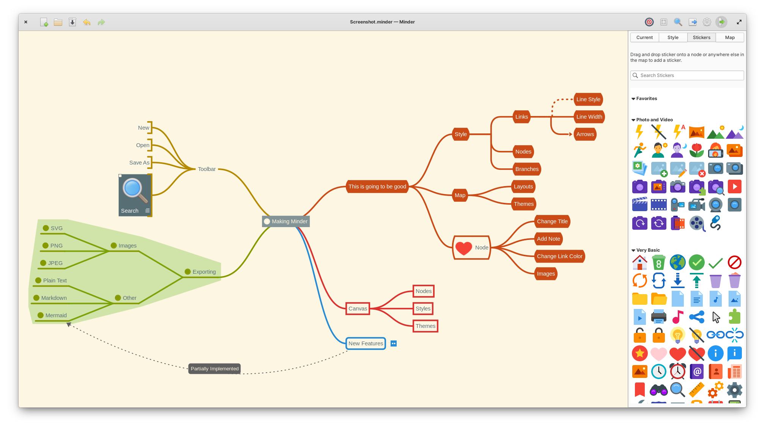Open a file with the folder icon
The width and height of the screenshot is (765, 431).
pos(58,22)
